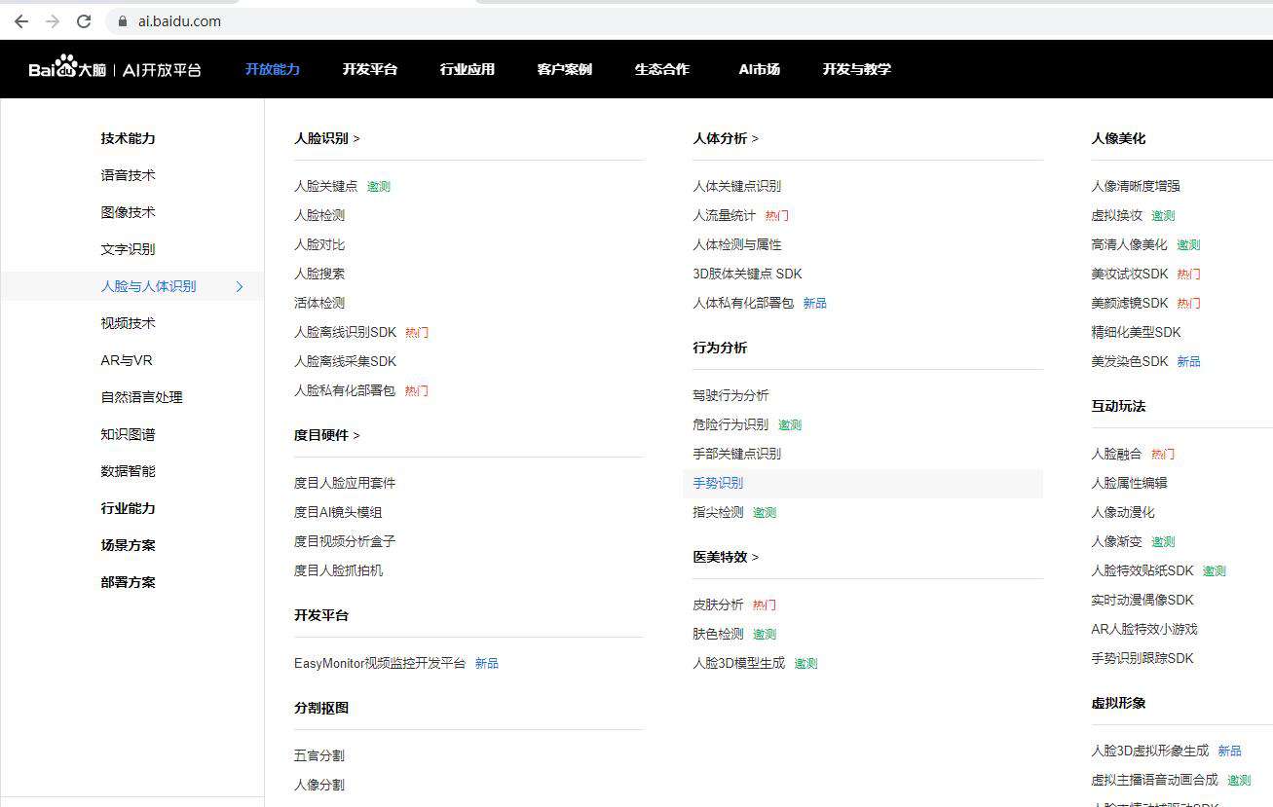Select 视频技术 in the sidebar

129,323
